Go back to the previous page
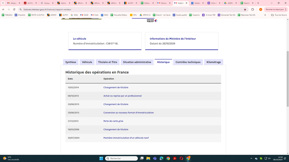Image resolution: width=289 pixels, height=162 pixels. click(3, 9)
